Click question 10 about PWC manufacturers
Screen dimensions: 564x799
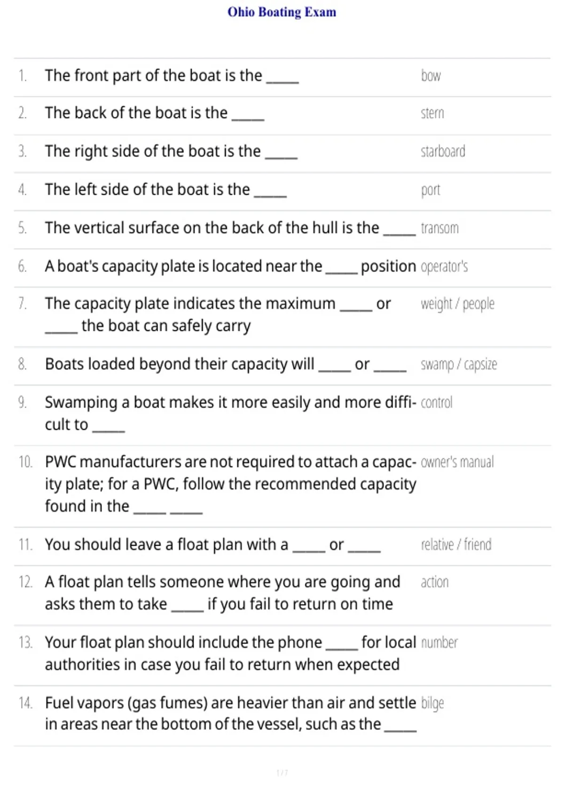(230, 484)
